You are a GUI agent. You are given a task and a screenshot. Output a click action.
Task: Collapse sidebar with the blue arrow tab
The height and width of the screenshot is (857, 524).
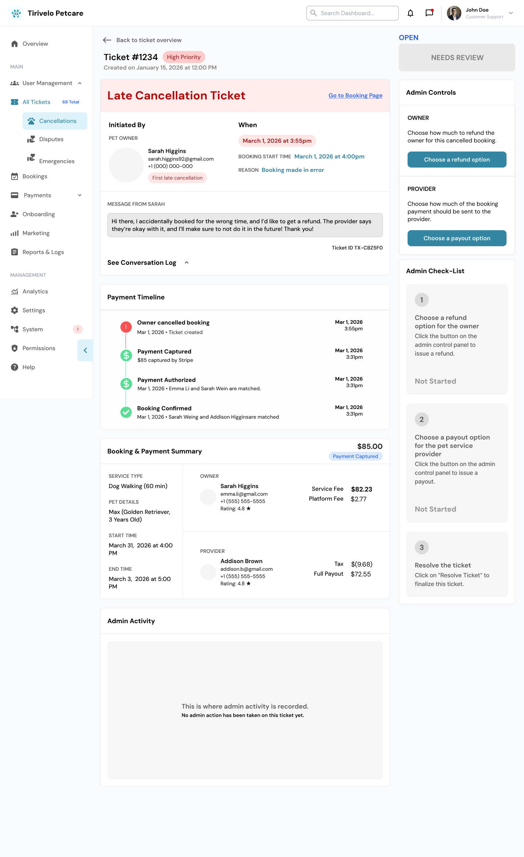(85, 350)
